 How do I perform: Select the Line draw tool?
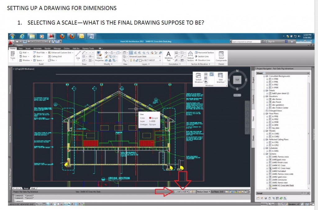click(78, 56)
